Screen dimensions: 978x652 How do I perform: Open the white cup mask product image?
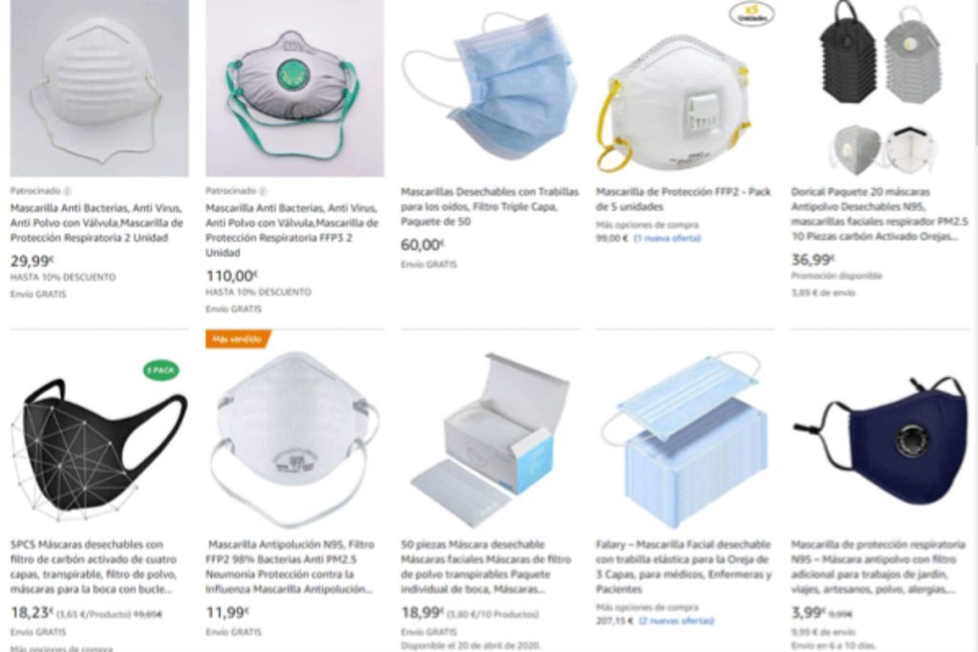click(99, 89)
